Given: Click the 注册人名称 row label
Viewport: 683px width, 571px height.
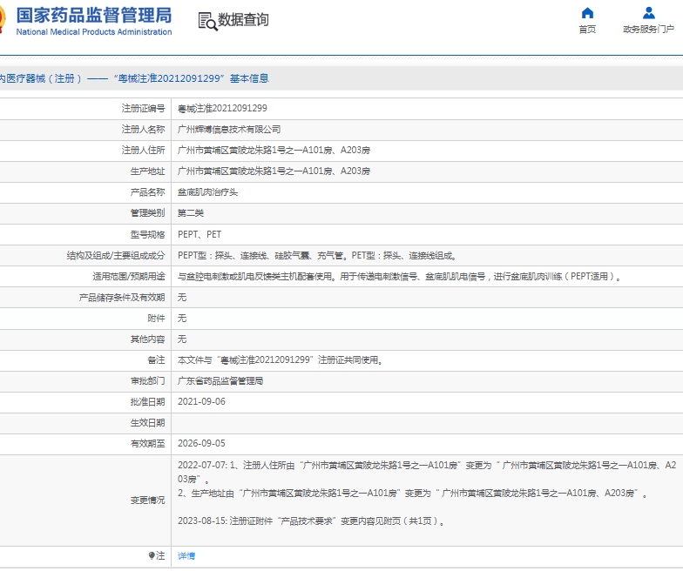Looking at the screenshot, I should [143, 129].
